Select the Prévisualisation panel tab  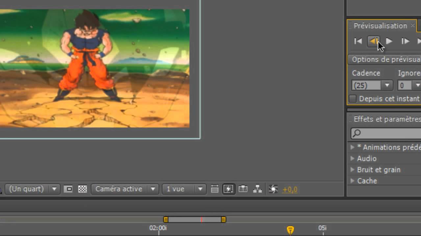(x=380, y=26)
